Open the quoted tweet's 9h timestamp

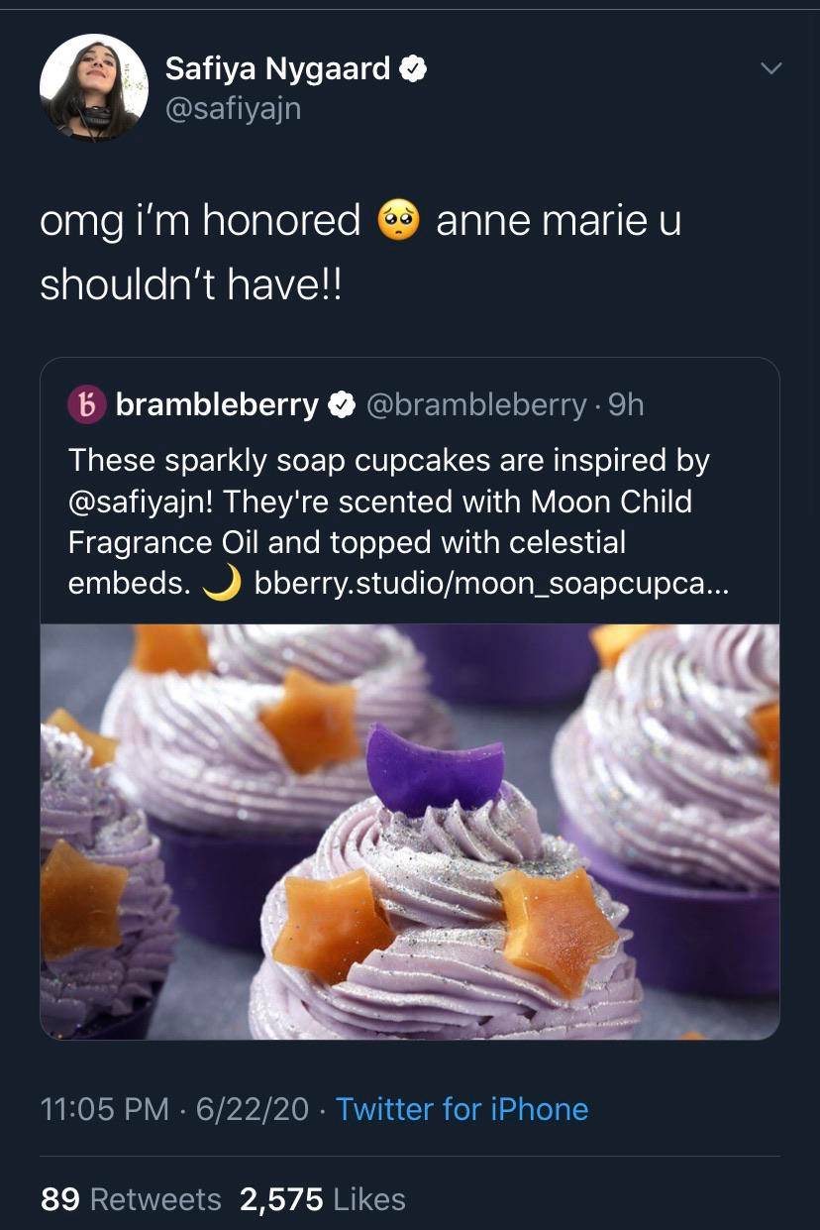click(626, 404)
